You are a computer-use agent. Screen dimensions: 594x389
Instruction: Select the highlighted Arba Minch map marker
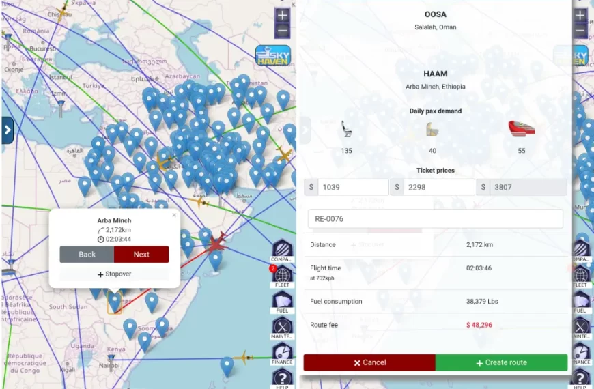[115, 301]
